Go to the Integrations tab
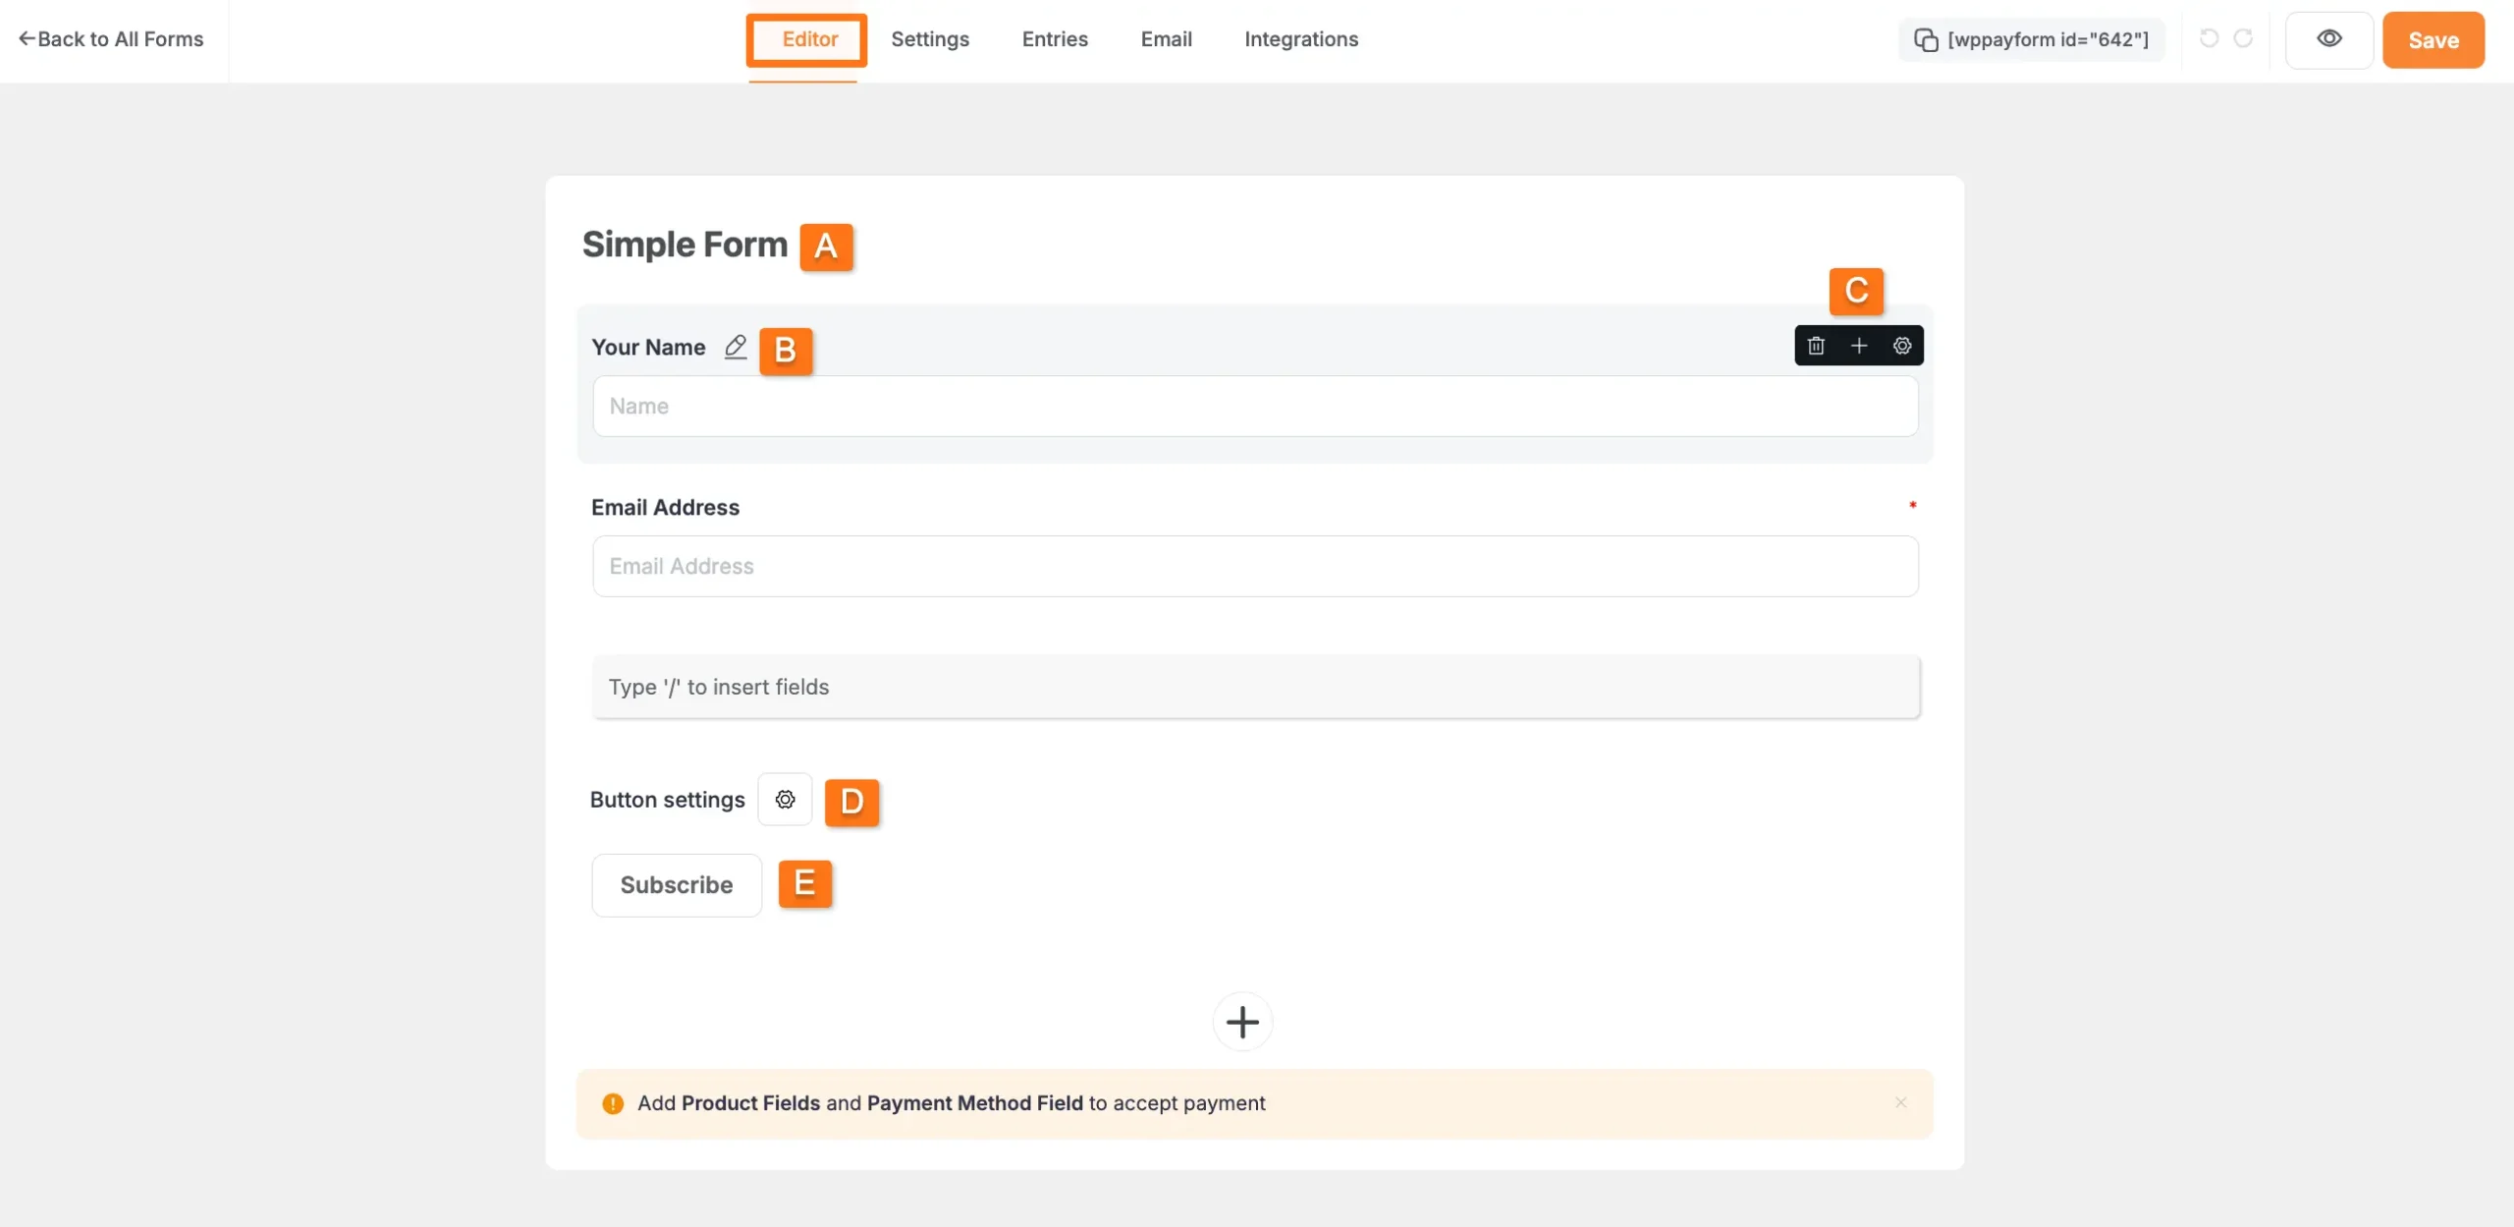 coord(1300,38)
